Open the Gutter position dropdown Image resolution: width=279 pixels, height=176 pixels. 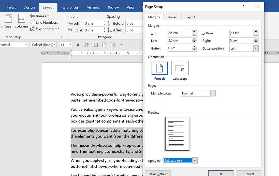(256, 48)
